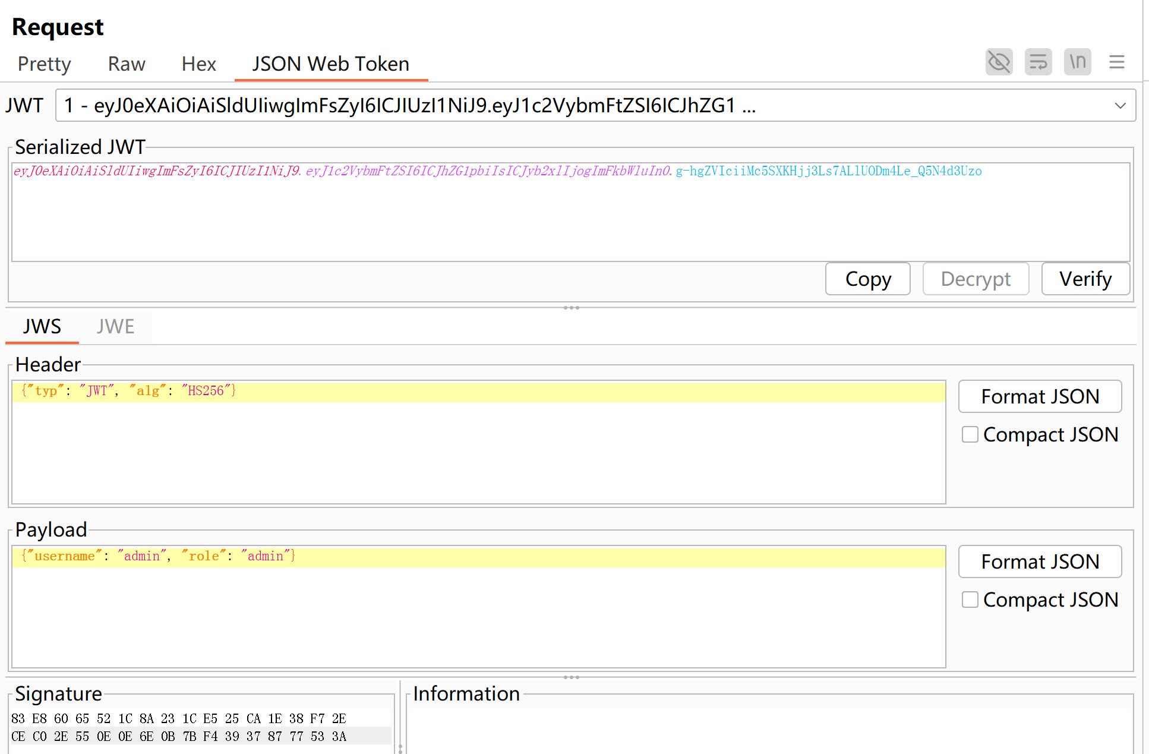Select the JWS tab
This screenshot has height=754, width=1149.
pyautogui.click(x=42, y=326)
